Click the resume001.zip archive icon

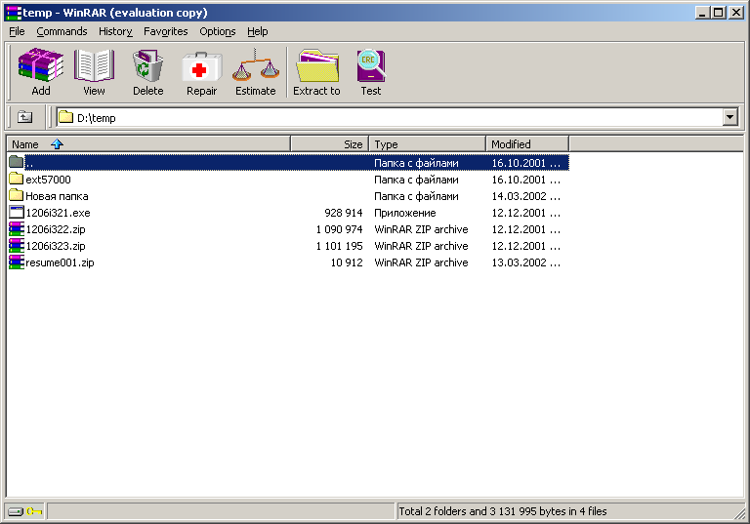(x=17, y=262)
